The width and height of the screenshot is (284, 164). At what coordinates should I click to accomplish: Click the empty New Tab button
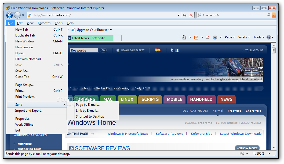pyautogui.click(x=118, y=38)
